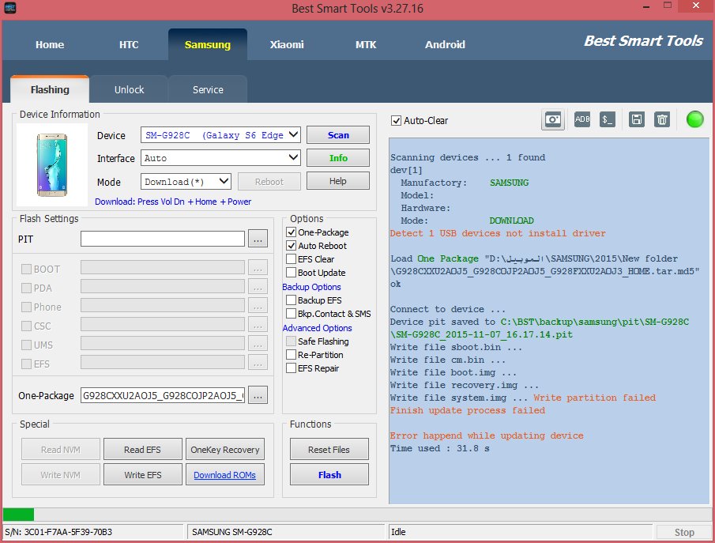Click the Galaxy S6 Edge device image

[x=52, y=164]
